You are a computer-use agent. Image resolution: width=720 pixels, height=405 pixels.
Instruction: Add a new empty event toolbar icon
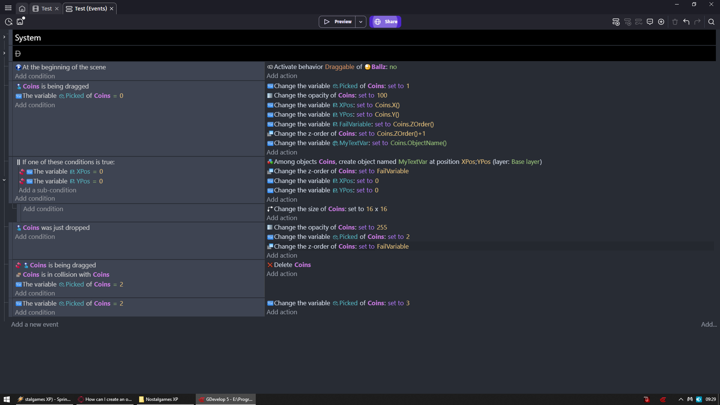(x=616, y=22)
